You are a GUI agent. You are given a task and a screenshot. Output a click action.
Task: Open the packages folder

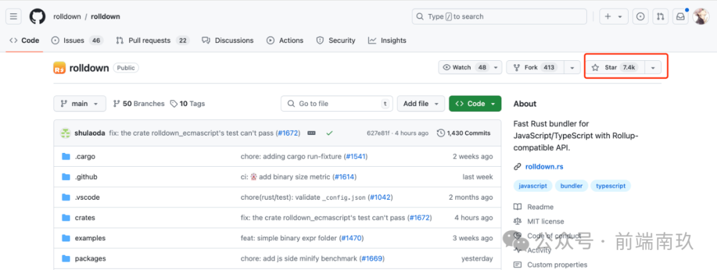coord(90,259)
